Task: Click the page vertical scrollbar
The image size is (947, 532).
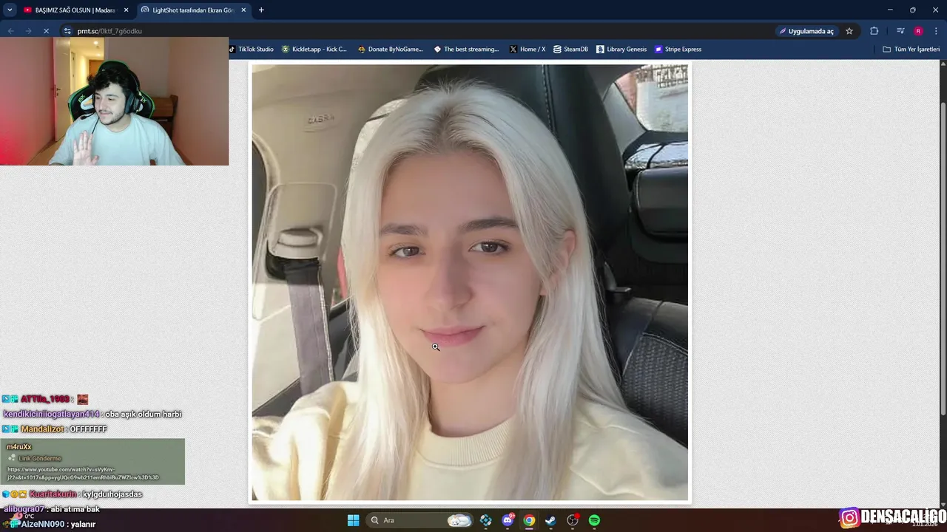Action: pos(943,259)
